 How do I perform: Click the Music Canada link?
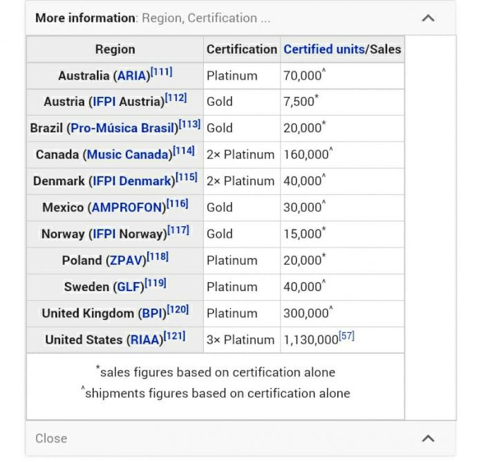[127, 155]
